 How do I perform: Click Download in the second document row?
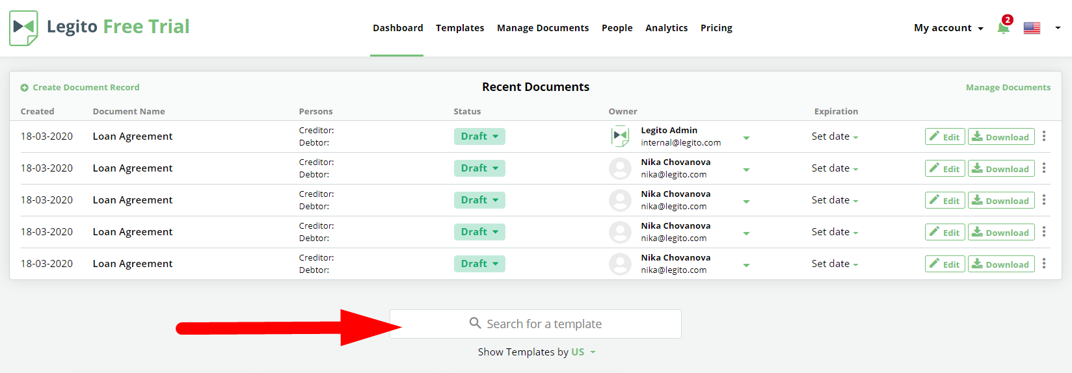[x=1001, y=168]
